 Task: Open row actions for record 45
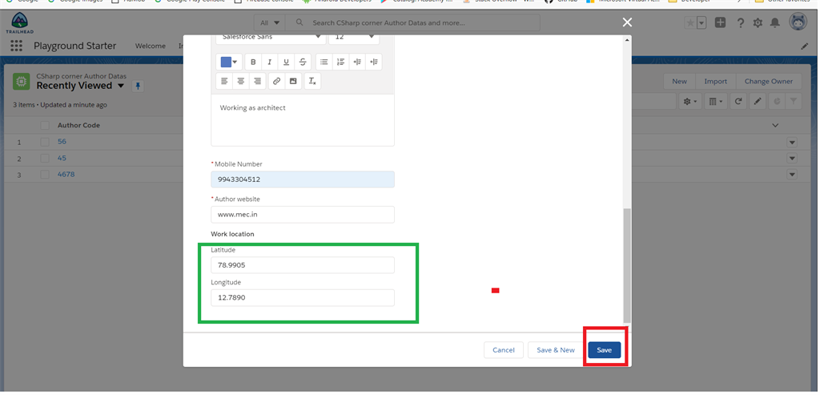pos(792,158)
